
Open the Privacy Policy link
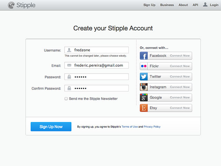pyautogui.click(x=152, y=127)
